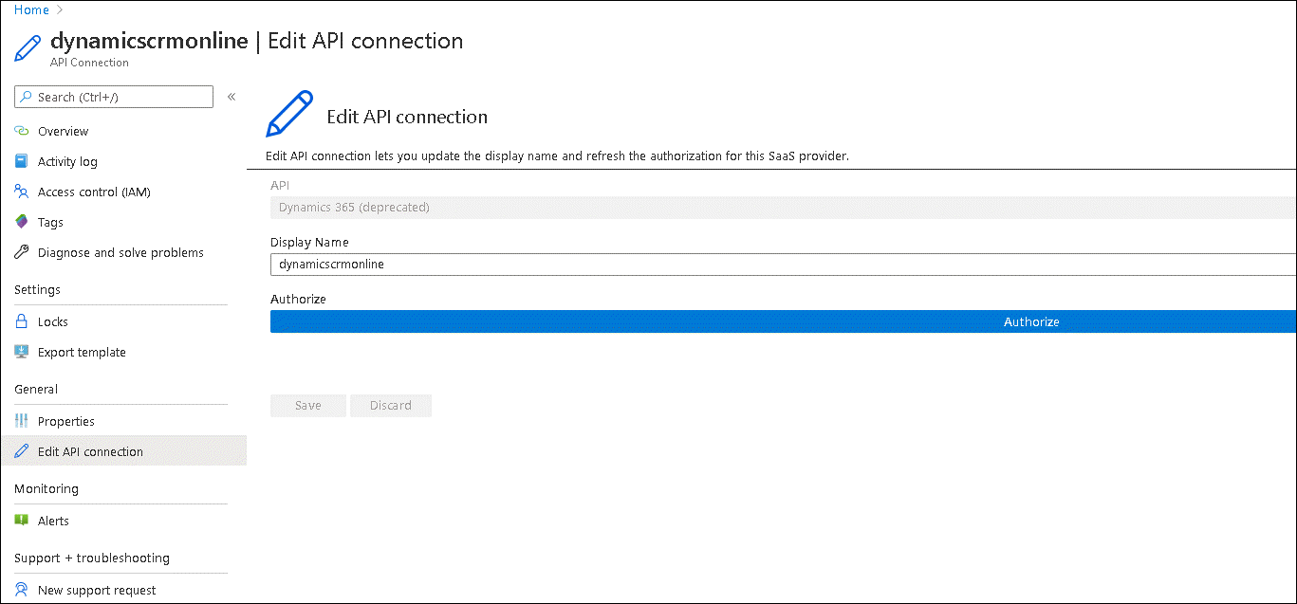Click the Overview icon in sidebar

coord(22,131)
